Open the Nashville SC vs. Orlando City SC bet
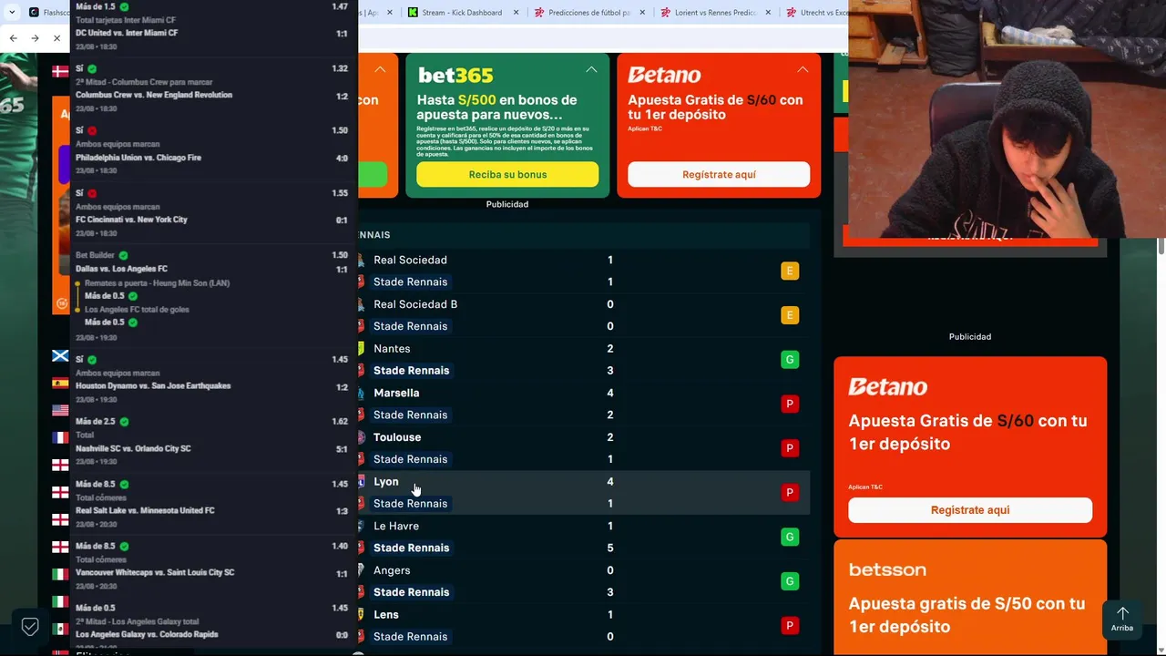Image resolution: width=1166 pixels, height=656 pixels. pos(133,448)
